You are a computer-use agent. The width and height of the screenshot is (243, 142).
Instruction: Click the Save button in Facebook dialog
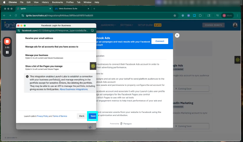coord(93,116)
